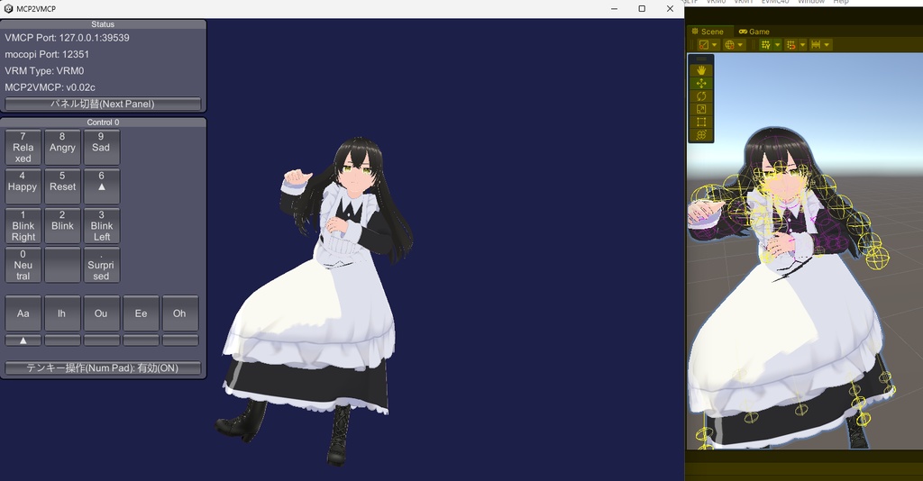The height and width of the screenshot is (481, 923).
Task: Set the 0 Neutral expression
Action: tap(23, 265)
